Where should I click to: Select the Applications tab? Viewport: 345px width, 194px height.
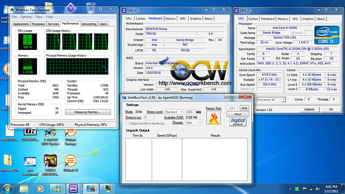click(x=21, y=24)
